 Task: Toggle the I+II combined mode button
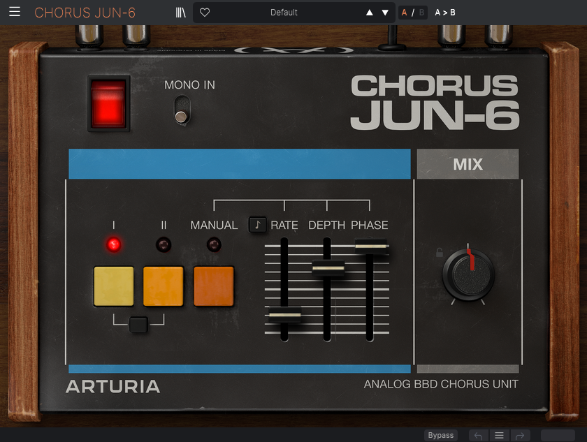tap(138, 325)
